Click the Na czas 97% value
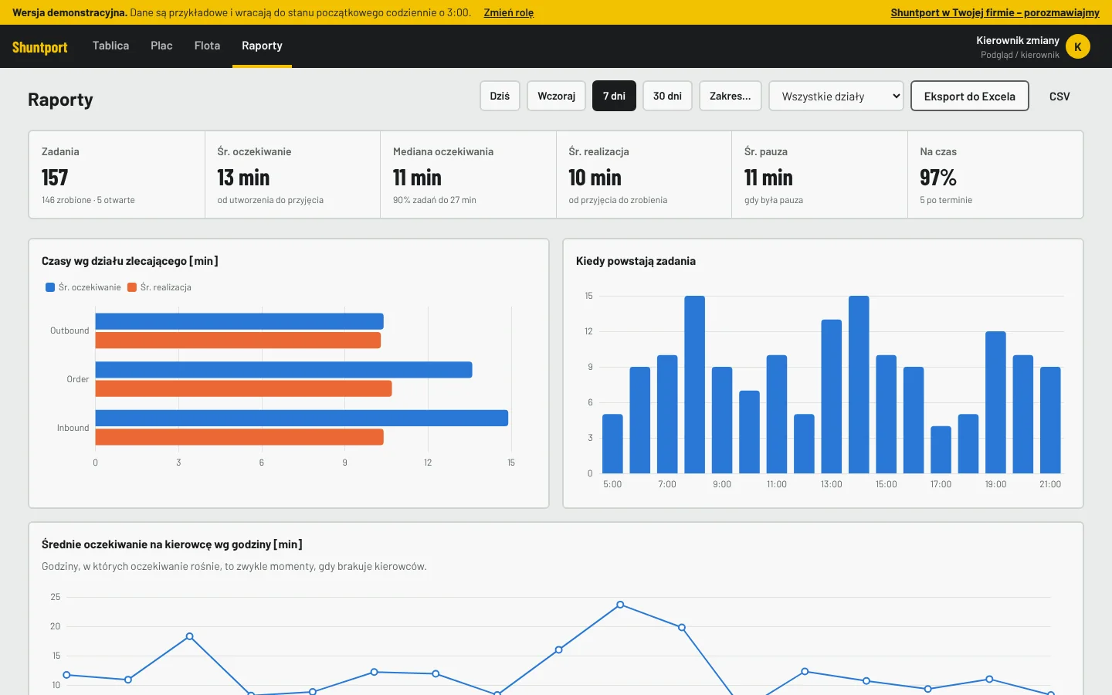The image size is (1112, 695). [938, 178]
